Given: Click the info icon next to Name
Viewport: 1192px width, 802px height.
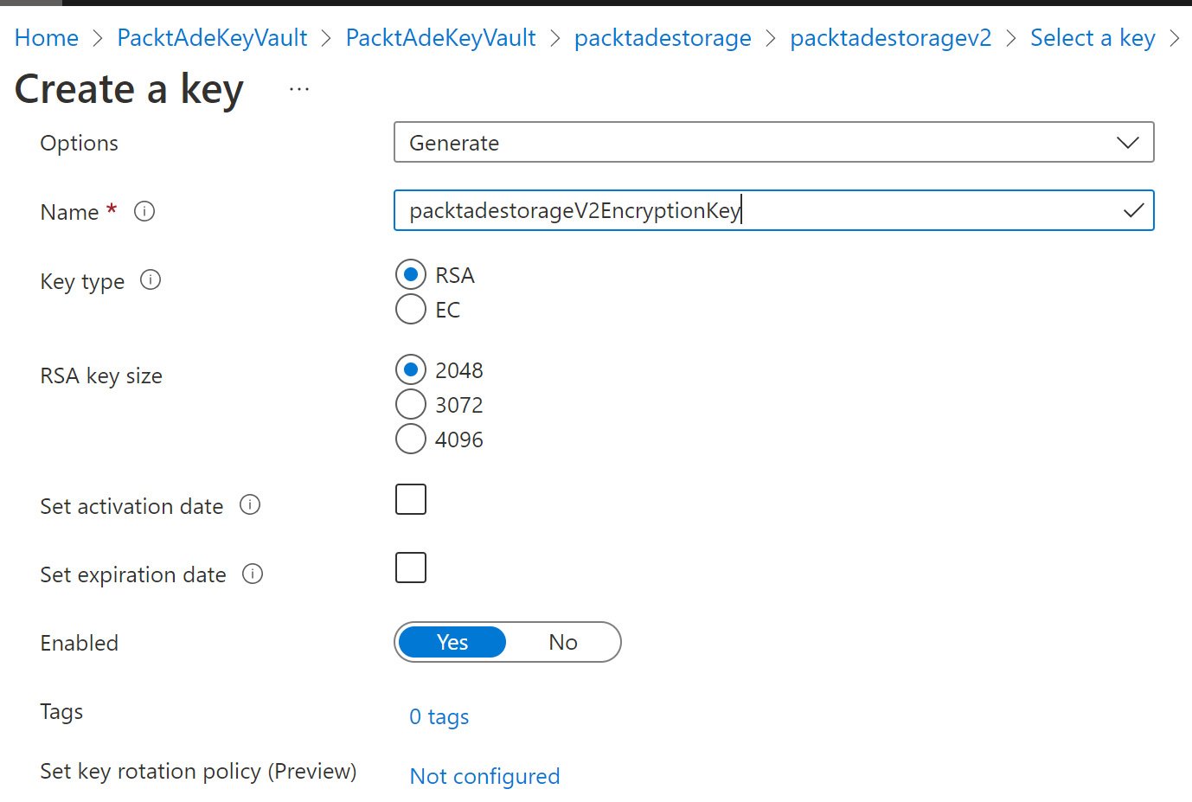Looking at the screenshot, I should click(x=144, y=211).
